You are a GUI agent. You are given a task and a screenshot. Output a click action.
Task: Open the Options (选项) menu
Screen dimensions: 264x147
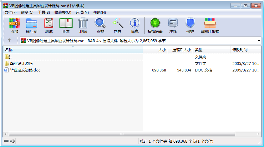pos(82,12)
